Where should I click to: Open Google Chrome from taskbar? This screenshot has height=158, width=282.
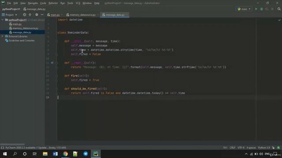pyautogui.click(x=66, y=154)
